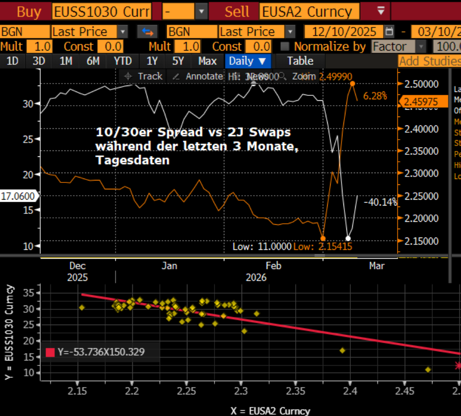
Task: Open the Factor dropdown
Action: coord(421,47)
